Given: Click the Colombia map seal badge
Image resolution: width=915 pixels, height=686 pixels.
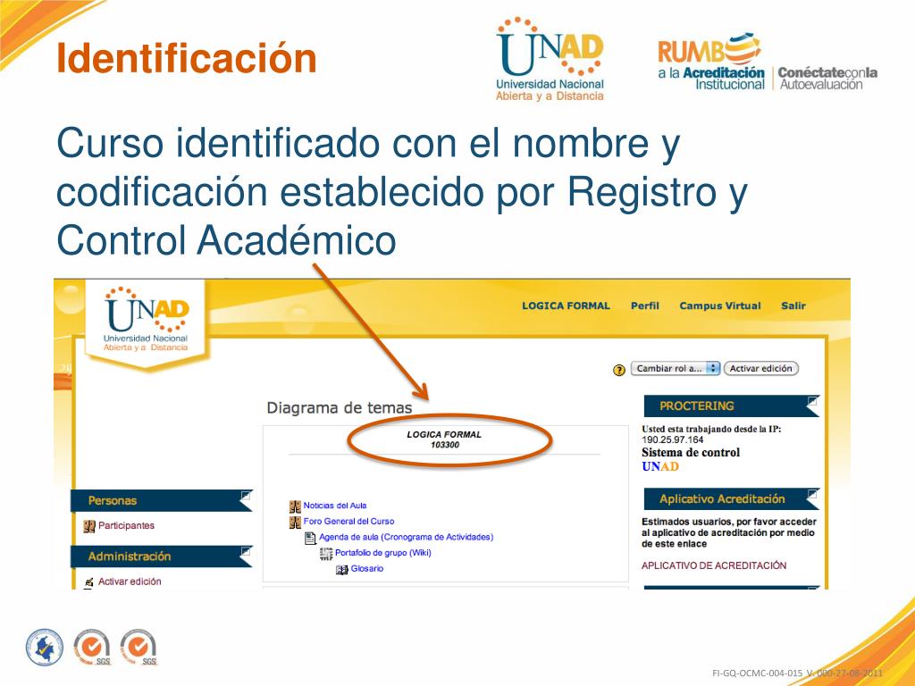Looking at the screenshot, I should pyautogui.click(x=45, y=648).
